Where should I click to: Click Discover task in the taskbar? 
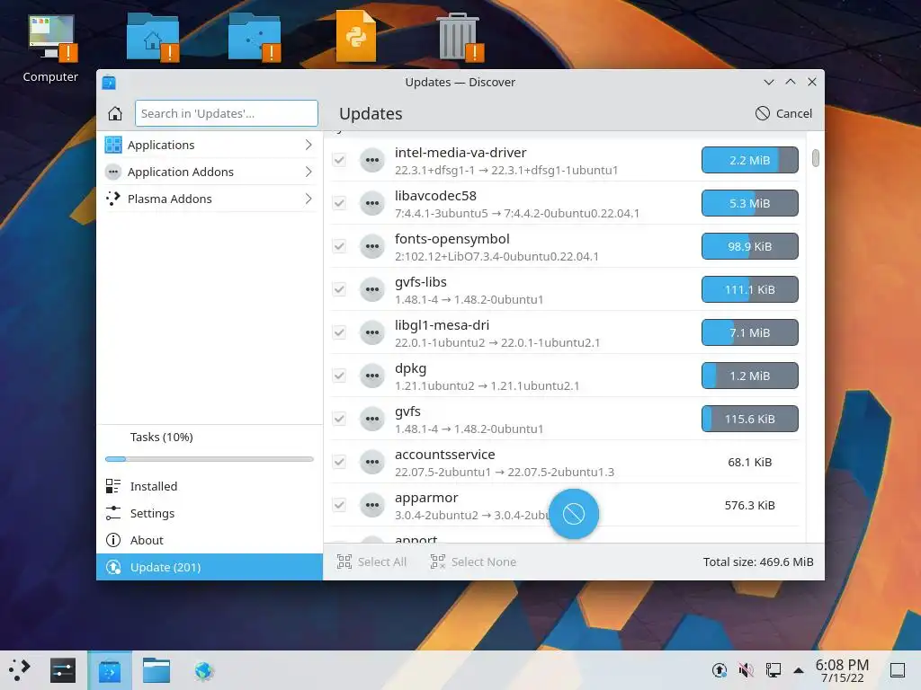pos(110,670)
